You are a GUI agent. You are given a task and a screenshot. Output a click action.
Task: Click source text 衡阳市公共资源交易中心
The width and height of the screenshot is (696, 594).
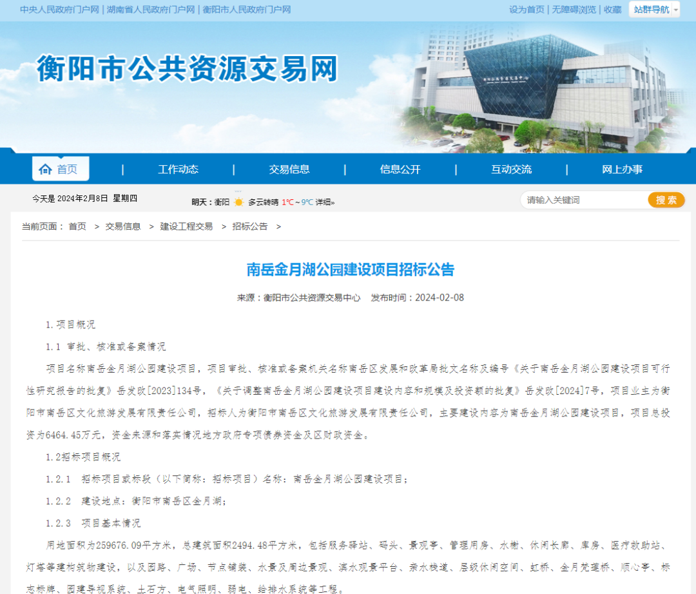[312, 298]
